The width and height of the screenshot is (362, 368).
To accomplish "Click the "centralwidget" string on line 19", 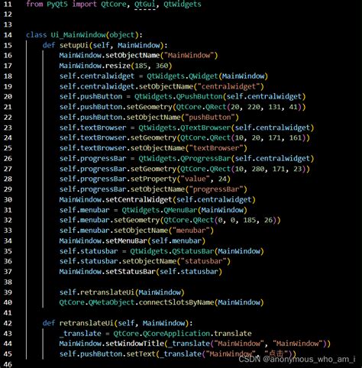I will [x=228, y=86].
